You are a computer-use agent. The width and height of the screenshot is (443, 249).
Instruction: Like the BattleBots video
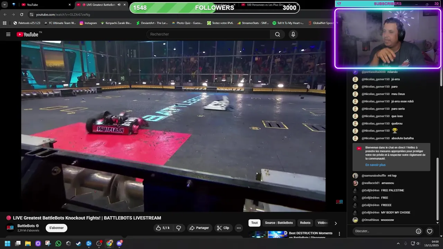point(163,228)
